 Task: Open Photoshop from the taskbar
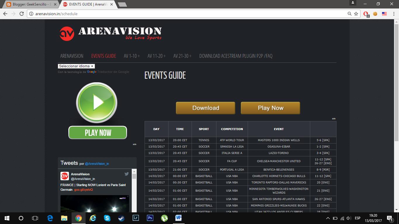click(x=150, y=218)
